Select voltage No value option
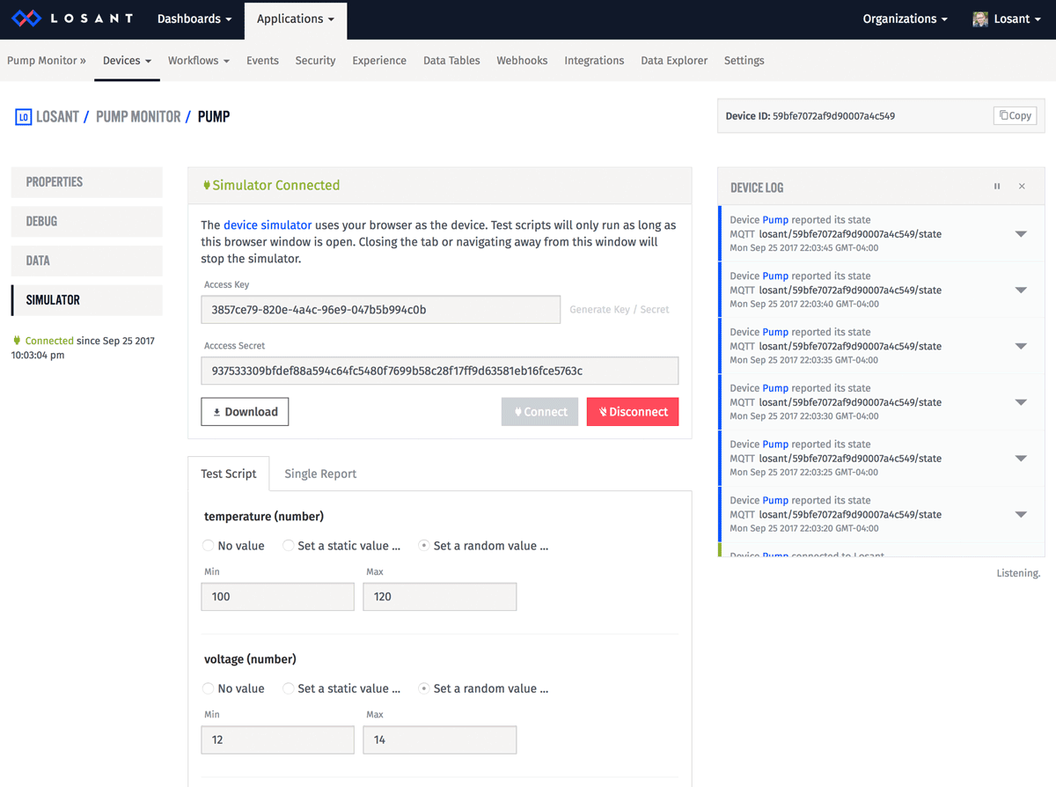 point(209,688)
